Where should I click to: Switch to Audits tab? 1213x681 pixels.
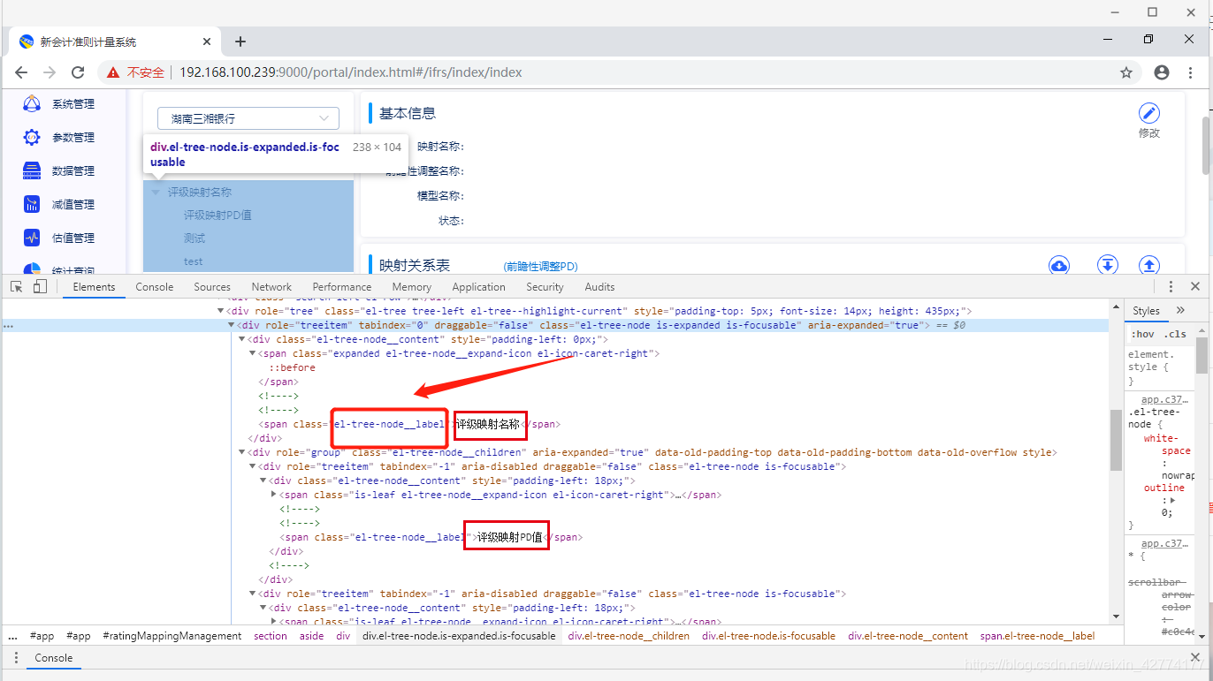[599, 287]
